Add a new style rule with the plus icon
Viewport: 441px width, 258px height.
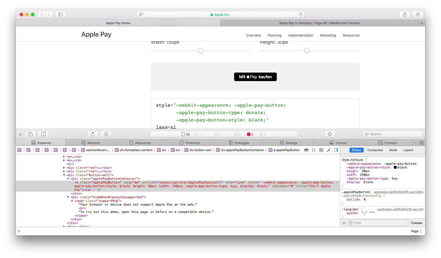tap(344, 223)
